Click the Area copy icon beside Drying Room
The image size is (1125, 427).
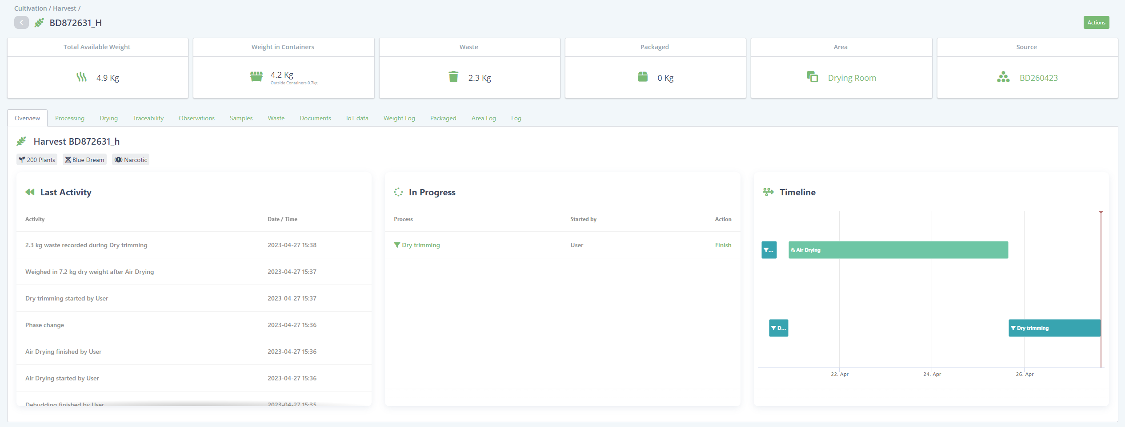click(x=812, y=77)
